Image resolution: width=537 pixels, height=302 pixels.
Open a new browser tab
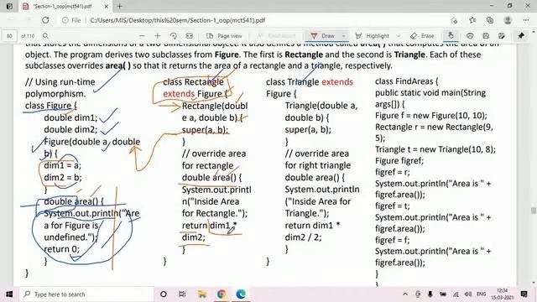119,6
